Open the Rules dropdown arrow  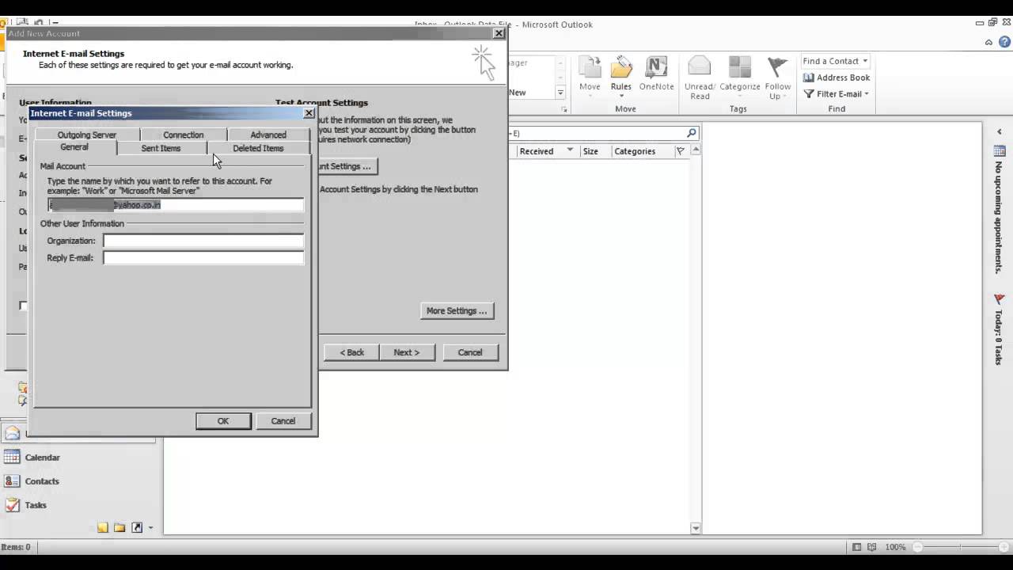621,97
